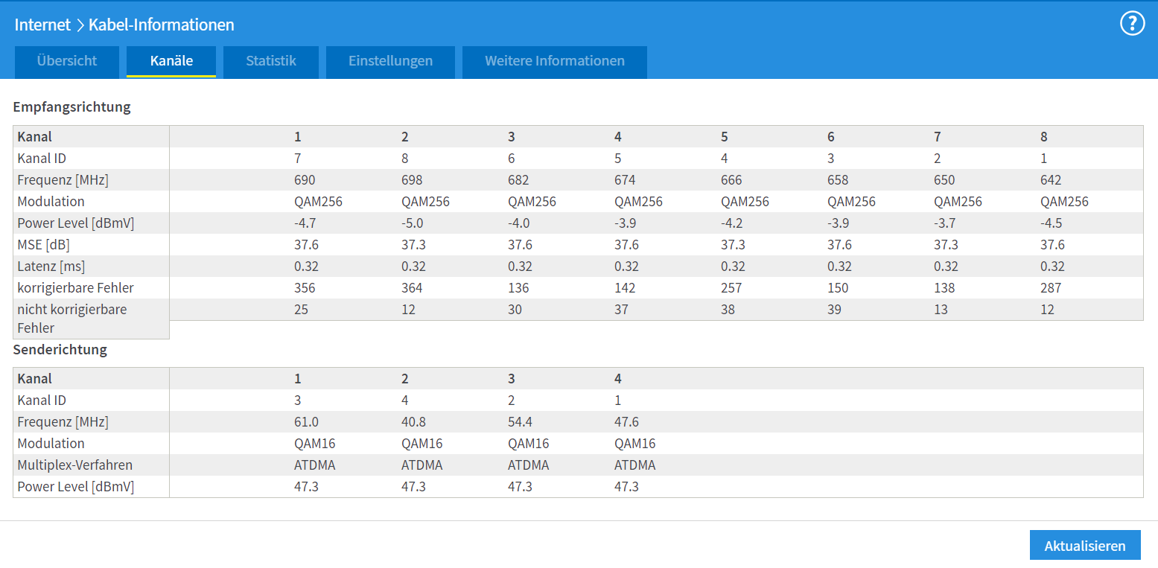Click correctable errors value 150
Viewport: 1158px width, 568px height.
[838, 288]
